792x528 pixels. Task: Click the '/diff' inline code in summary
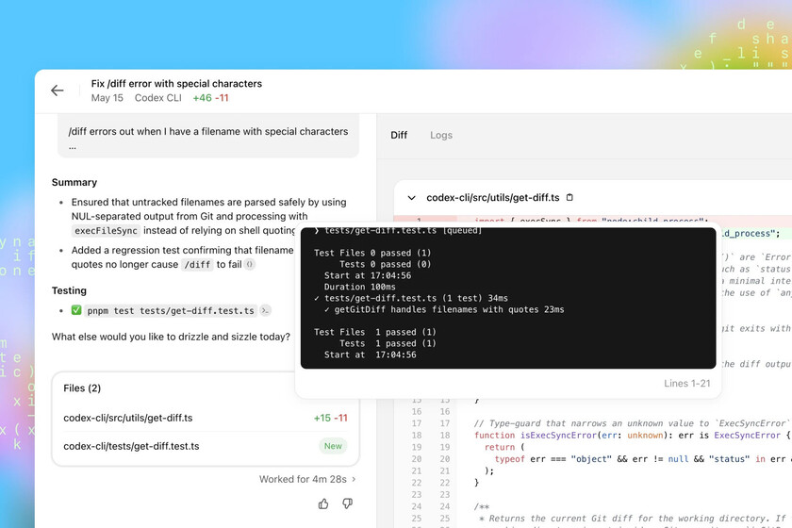[197, 265]
